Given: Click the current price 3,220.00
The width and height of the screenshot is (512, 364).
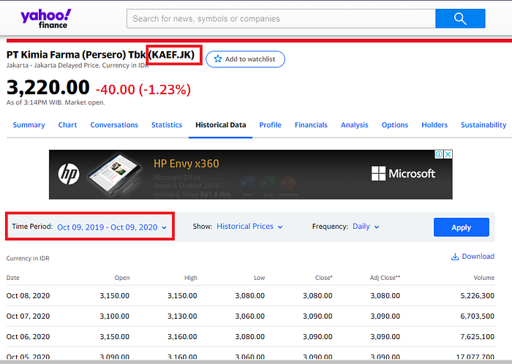Looking at the screenshot, I should click(x=48, y=88).
